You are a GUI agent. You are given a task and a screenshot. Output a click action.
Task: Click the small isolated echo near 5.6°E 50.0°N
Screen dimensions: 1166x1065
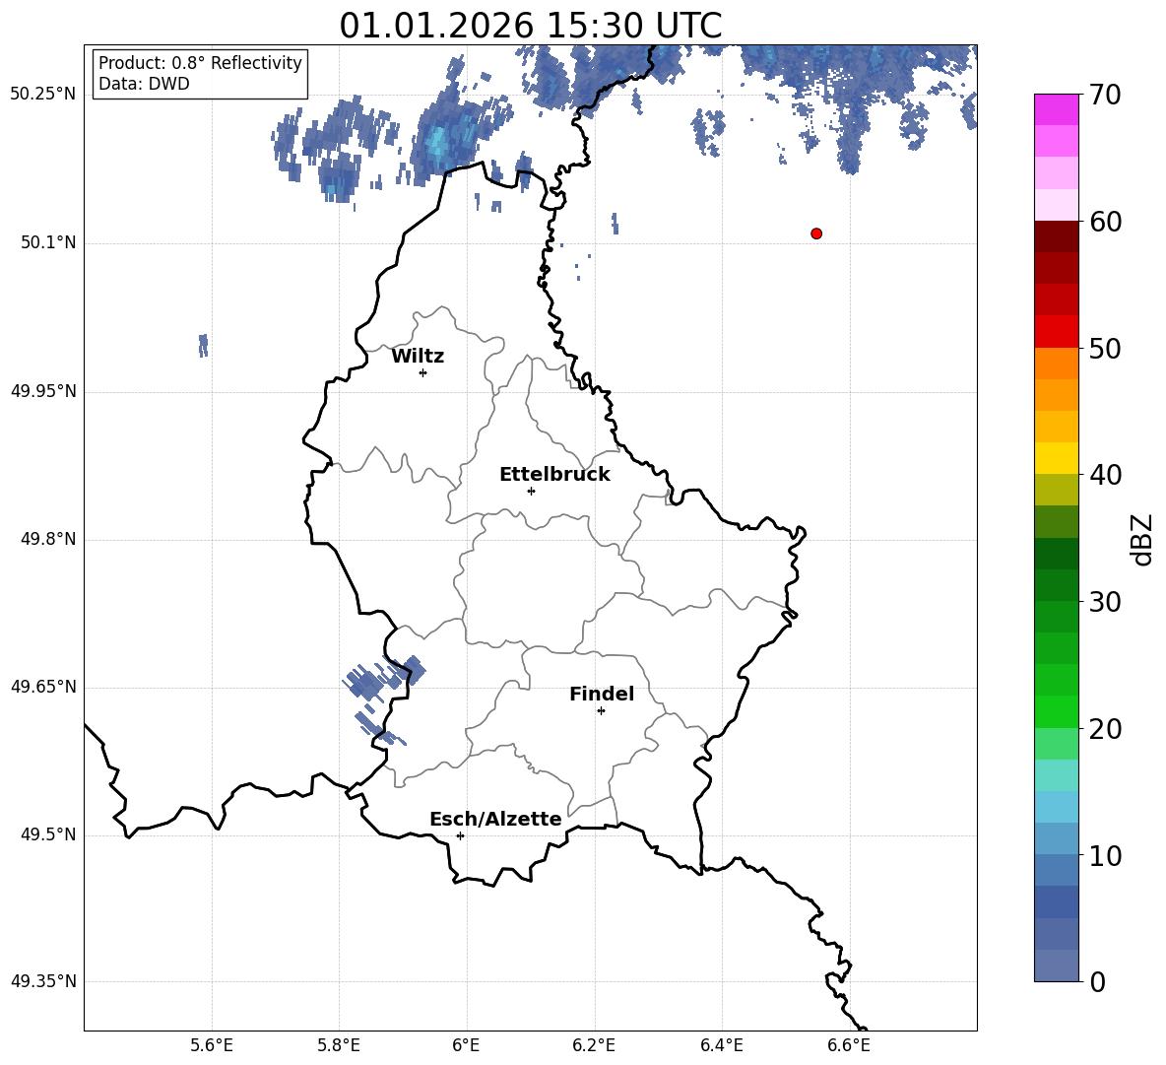coord(203,345)
